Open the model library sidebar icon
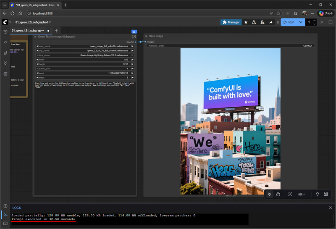 [x=5, y=53]
